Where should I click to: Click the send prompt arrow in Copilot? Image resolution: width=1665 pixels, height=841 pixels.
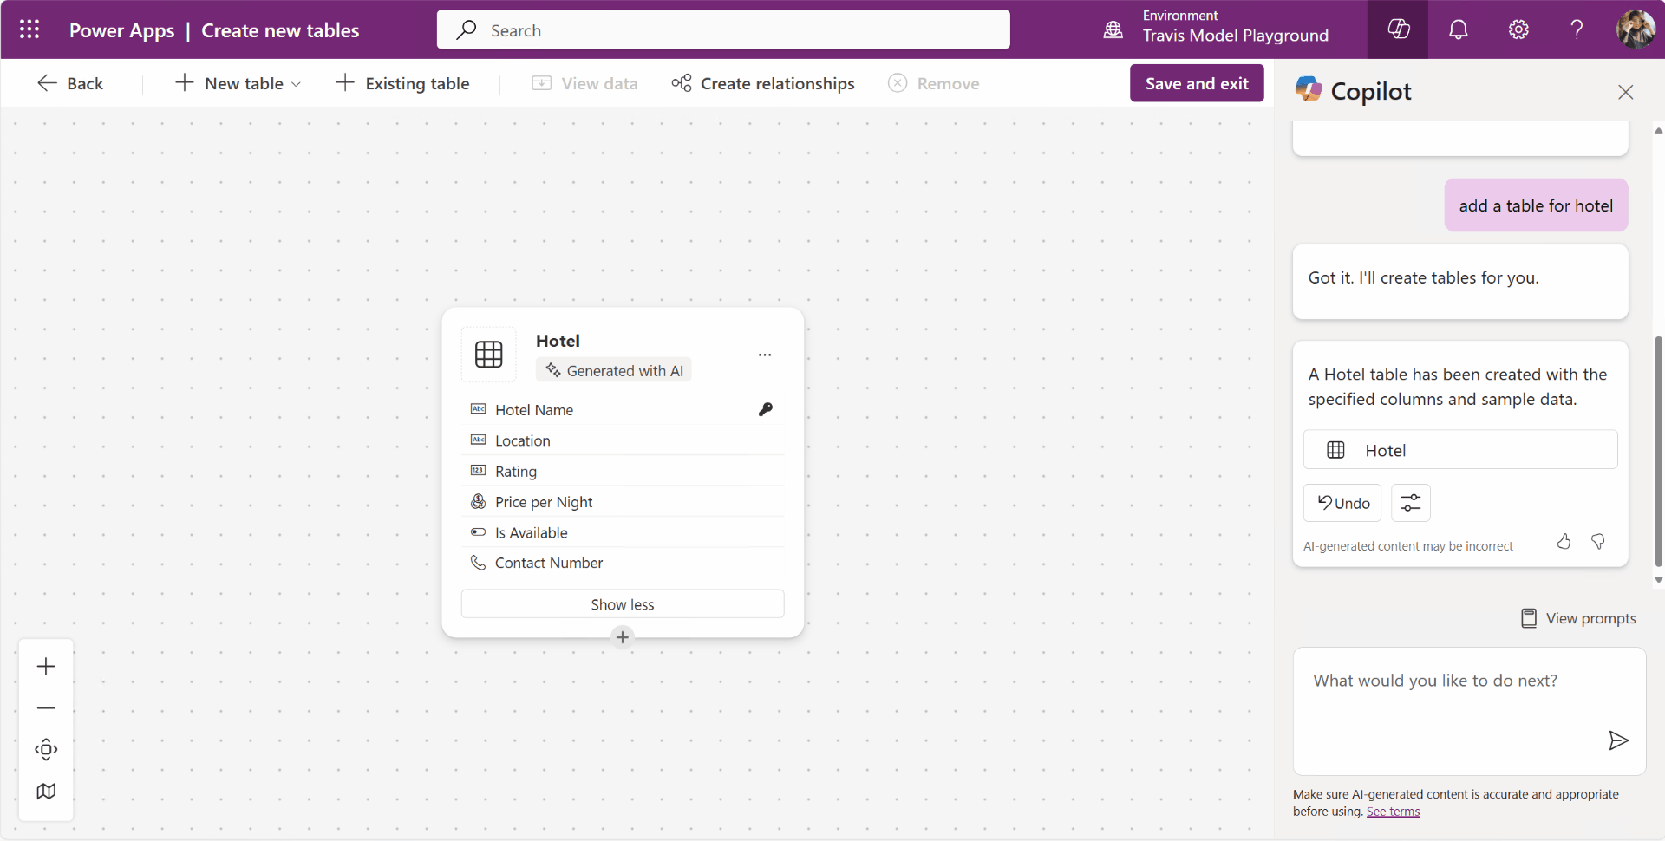[x=1618, y=740]
